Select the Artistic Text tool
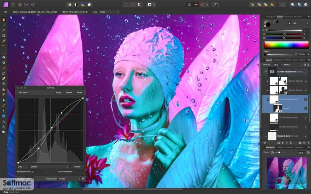Screen dimensions: 311x194 point(4,121)
